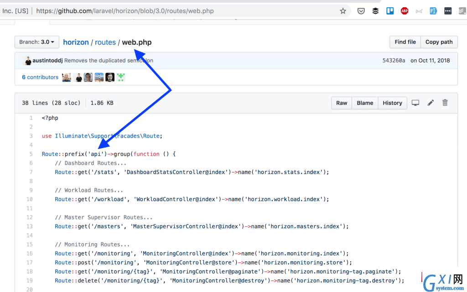This screenshot has height=292, width=467.
Task: Click 'MonitoringController@destroy' in line 19
Action: click(218, 281)
